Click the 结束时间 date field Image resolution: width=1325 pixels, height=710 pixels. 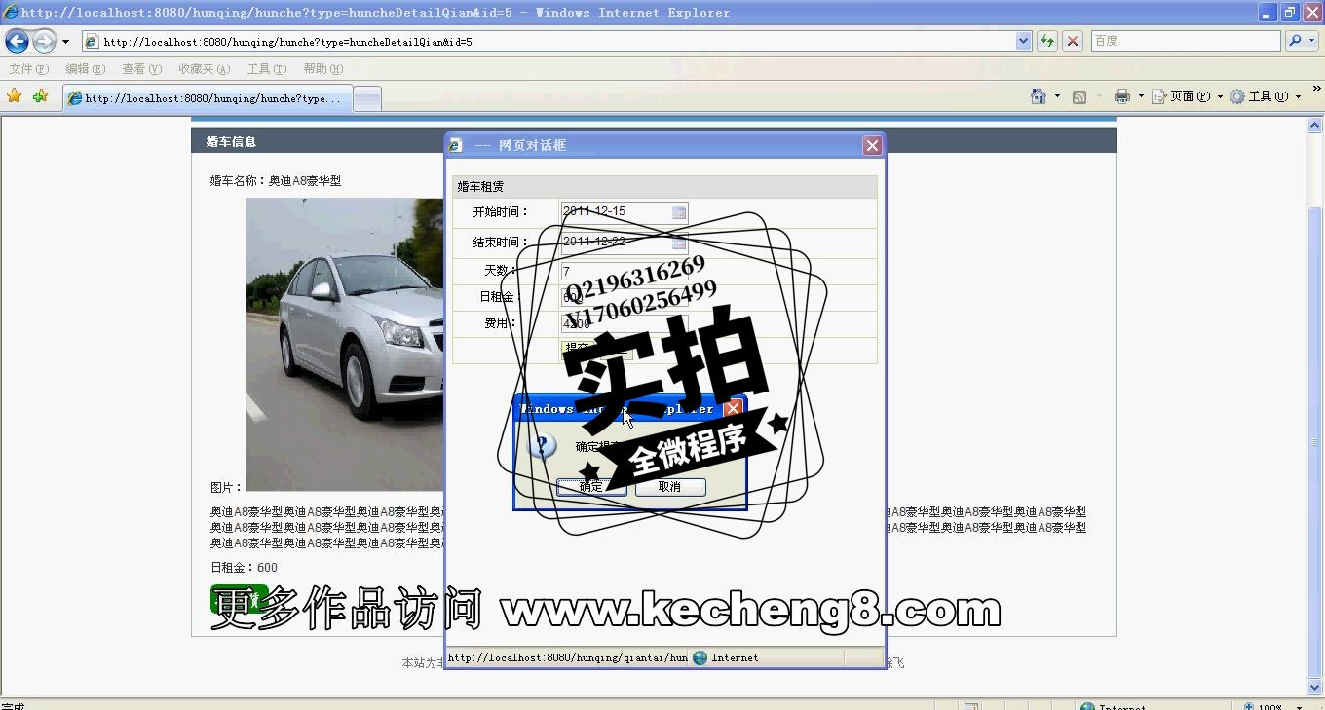click(625, 242)
